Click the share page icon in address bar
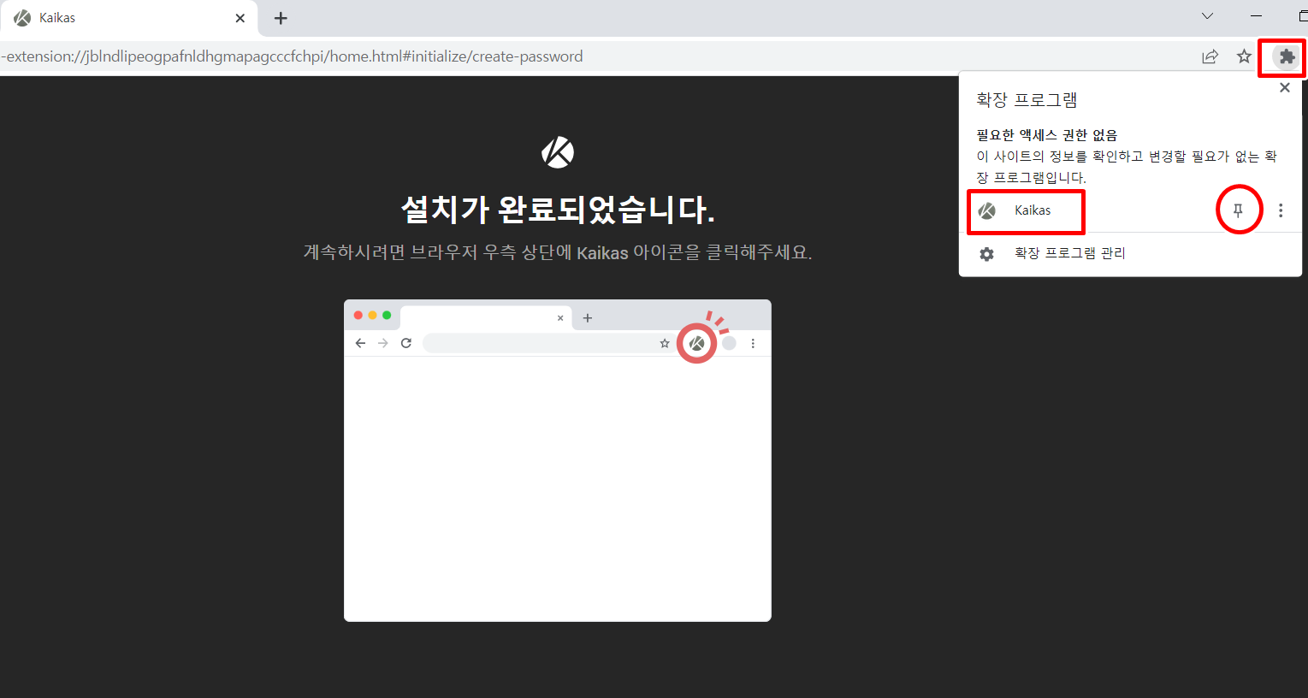Image resolution: width=1308 pixels, height=698 pixels. click(1210, 56)
